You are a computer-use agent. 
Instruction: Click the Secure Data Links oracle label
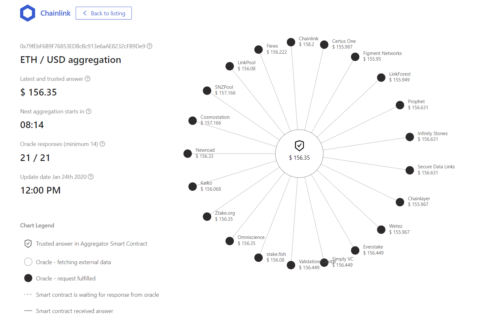click(x=436, y=167)
